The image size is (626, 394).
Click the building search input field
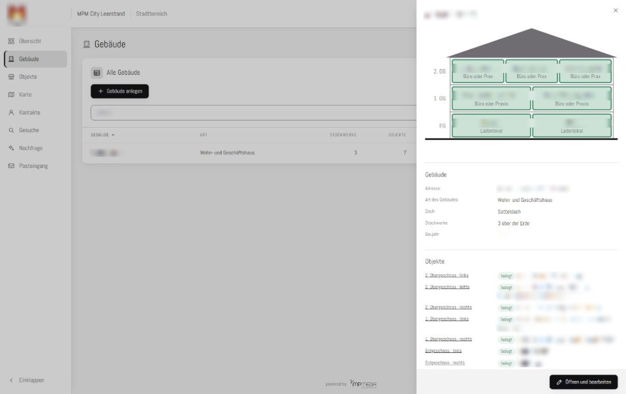253,113
